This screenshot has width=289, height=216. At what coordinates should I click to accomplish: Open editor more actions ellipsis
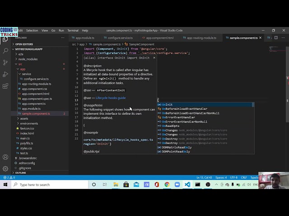(x=283, y=38)
